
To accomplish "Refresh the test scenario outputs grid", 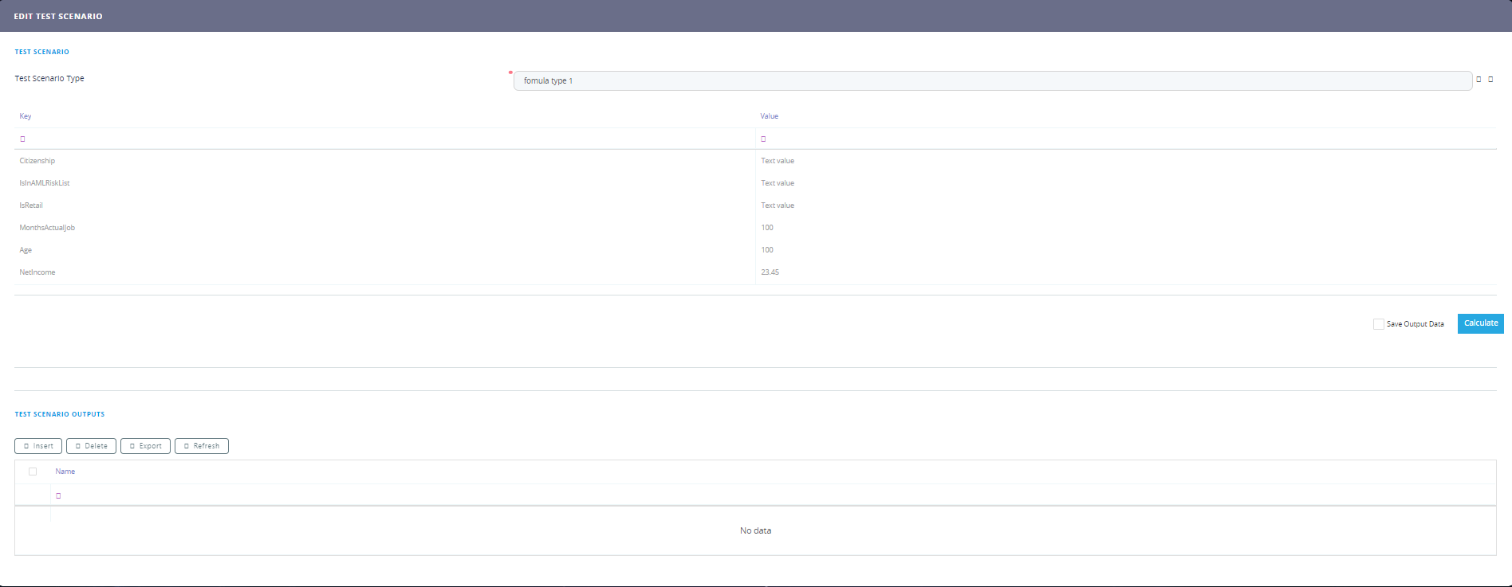I will [202, 446].
